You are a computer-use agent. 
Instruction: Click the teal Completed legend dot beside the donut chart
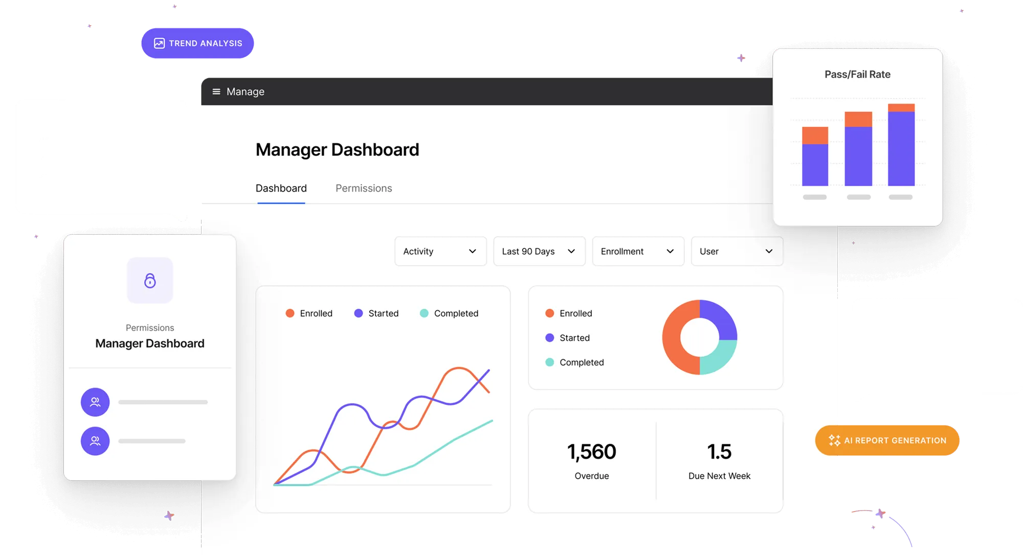[x=550, y=362]
